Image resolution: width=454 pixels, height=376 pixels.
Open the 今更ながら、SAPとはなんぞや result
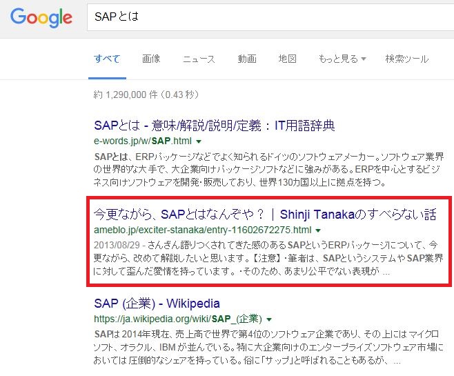click(265, 215)
